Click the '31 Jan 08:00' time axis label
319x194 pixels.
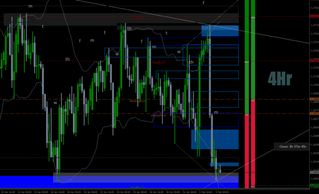click(189, 192)
